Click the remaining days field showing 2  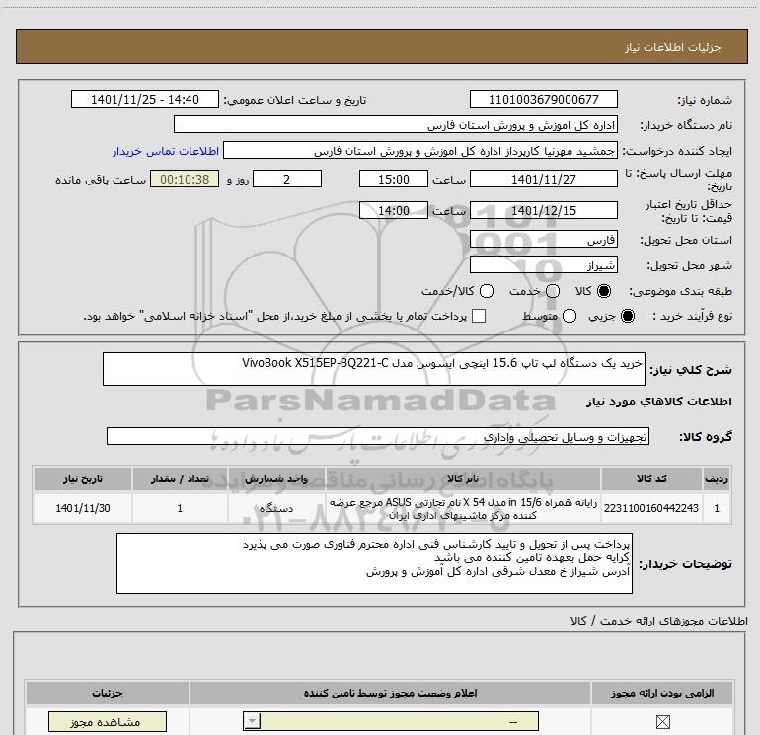click(x=287, y=179)
